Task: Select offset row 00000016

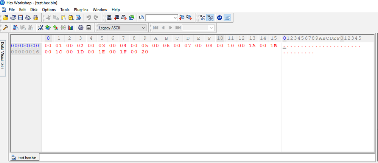Action: pyautogui.click(x=25, y=52)
